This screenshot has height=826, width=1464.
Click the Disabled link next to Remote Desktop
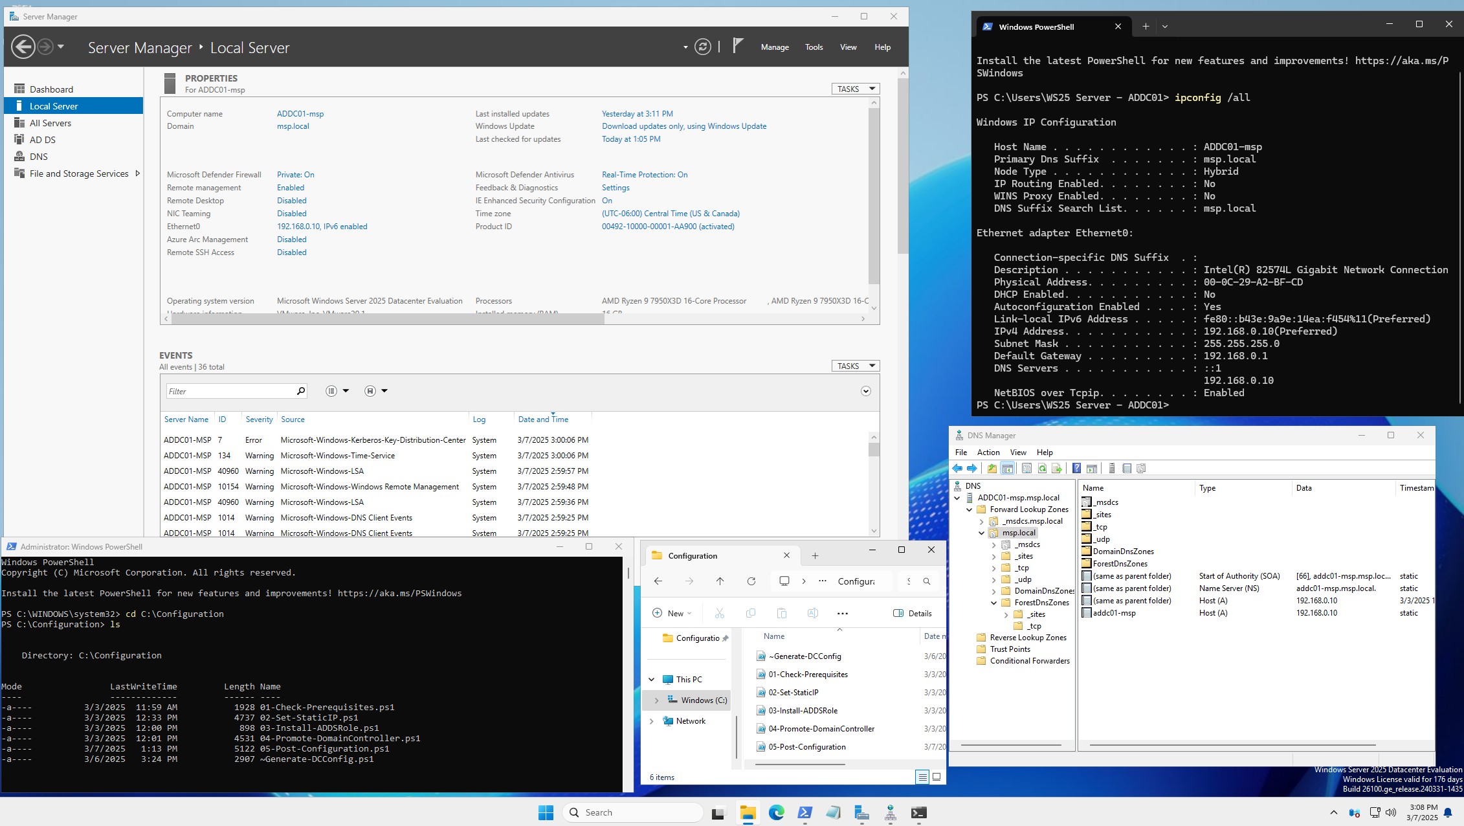pos(291,200)
